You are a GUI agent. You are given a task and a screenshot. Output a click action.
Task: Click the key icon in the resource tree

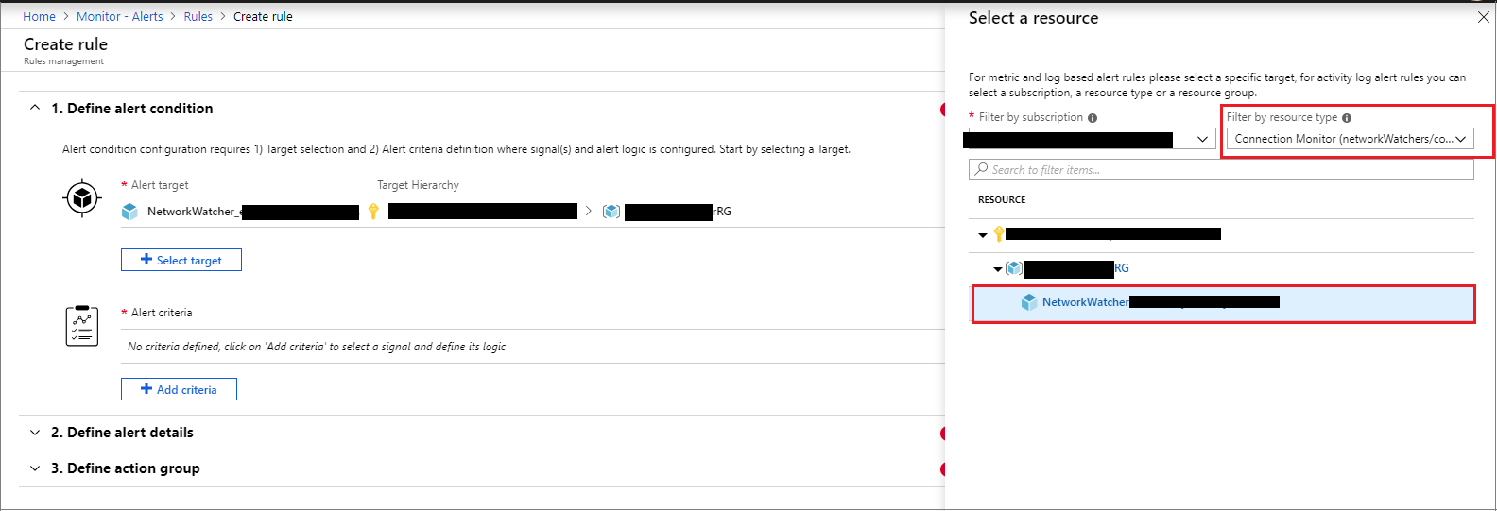click(998, 233)
